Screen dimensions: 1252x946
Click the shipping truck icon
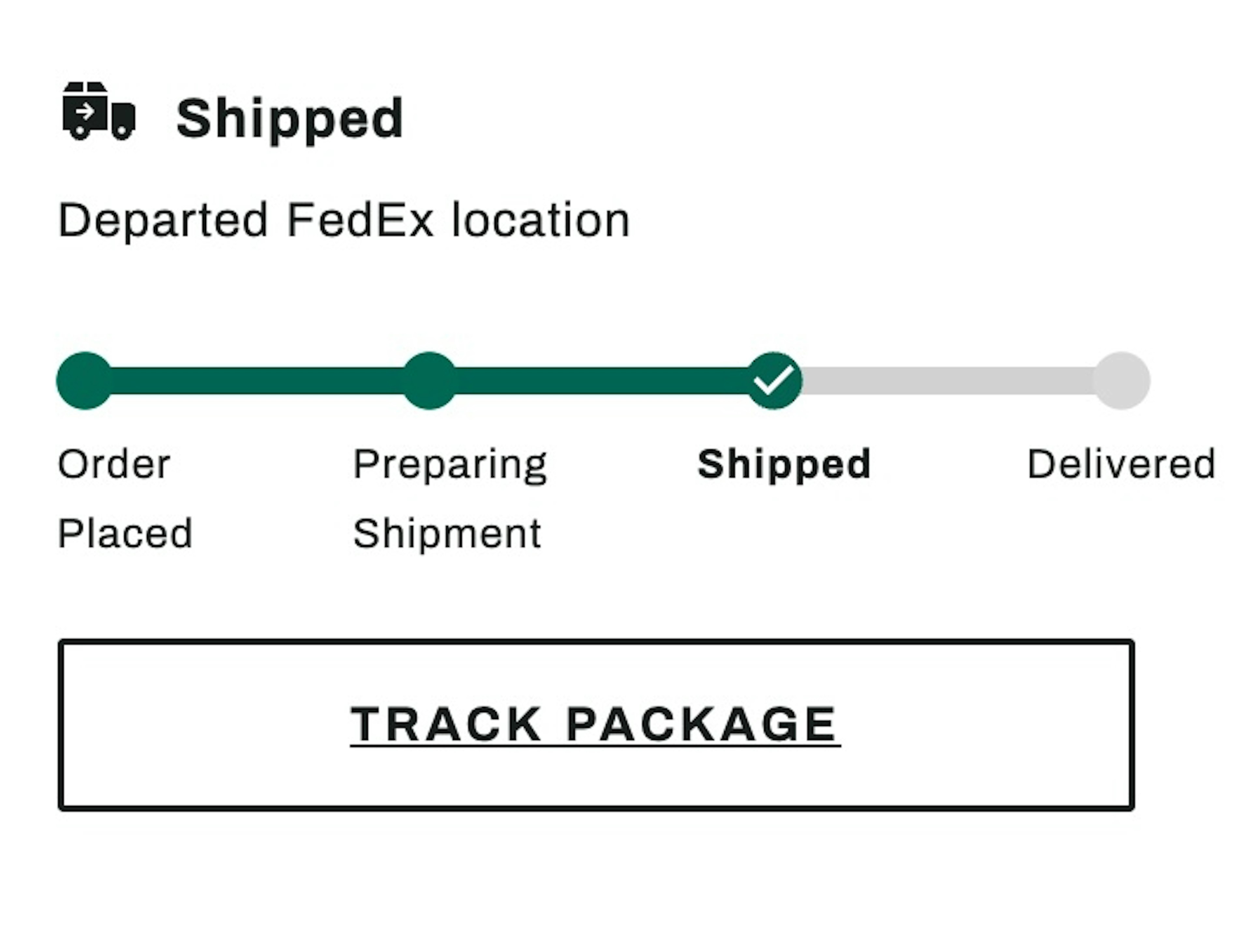[99, 111]
